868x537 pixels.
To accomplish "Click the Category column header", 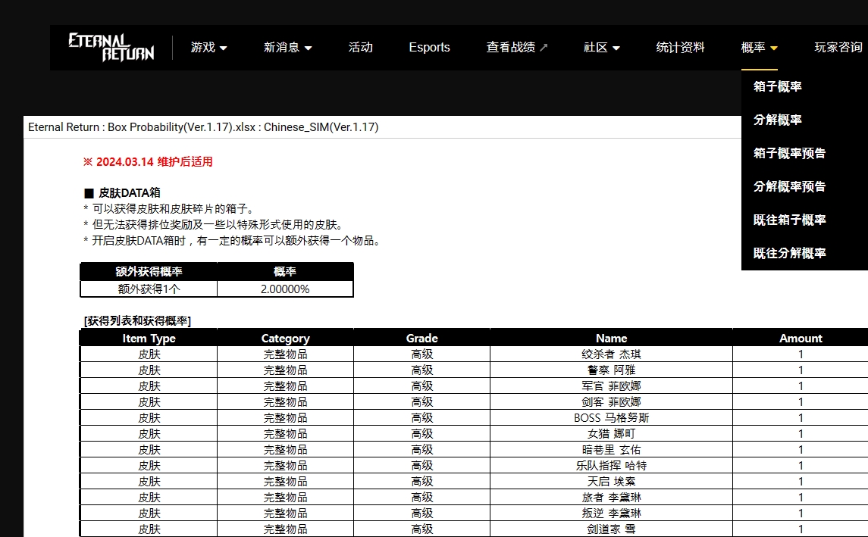I will (x=285, y=338).
